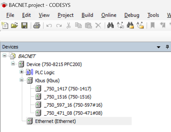Click the Ethernet device icon
171x132 pixels.
(x=30, y=121)
